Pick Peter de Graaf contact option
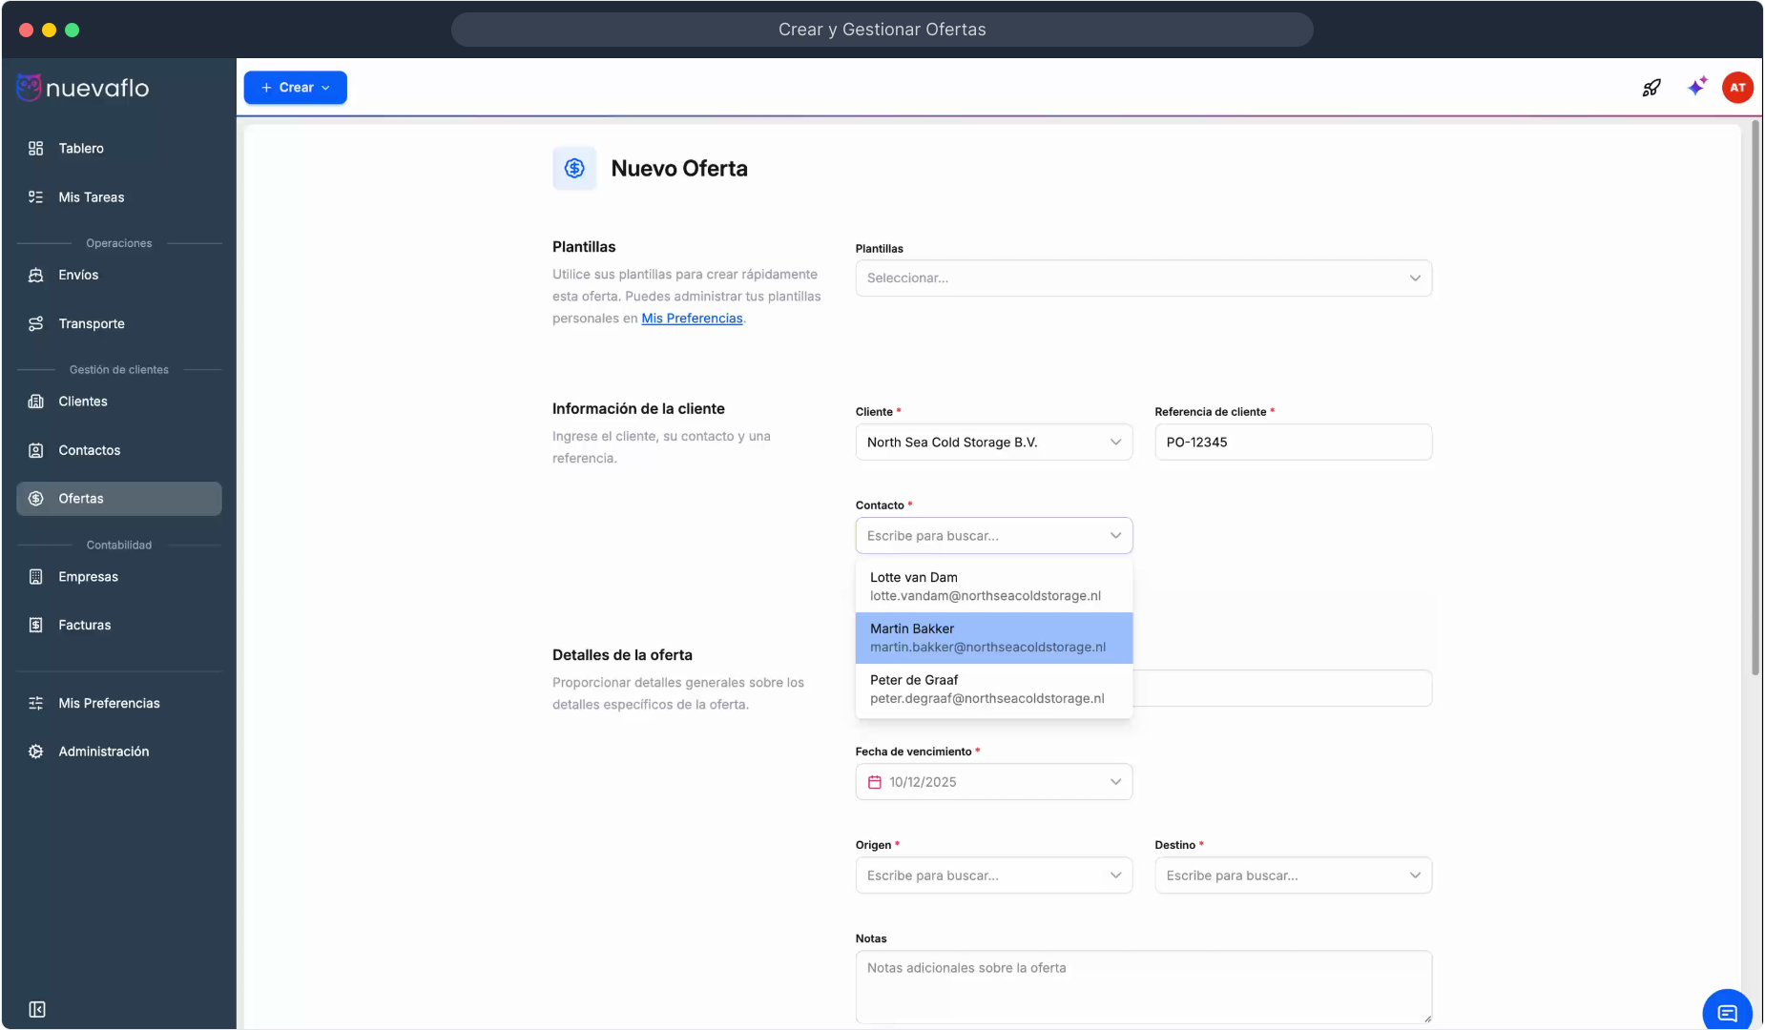 click(993, 690)
